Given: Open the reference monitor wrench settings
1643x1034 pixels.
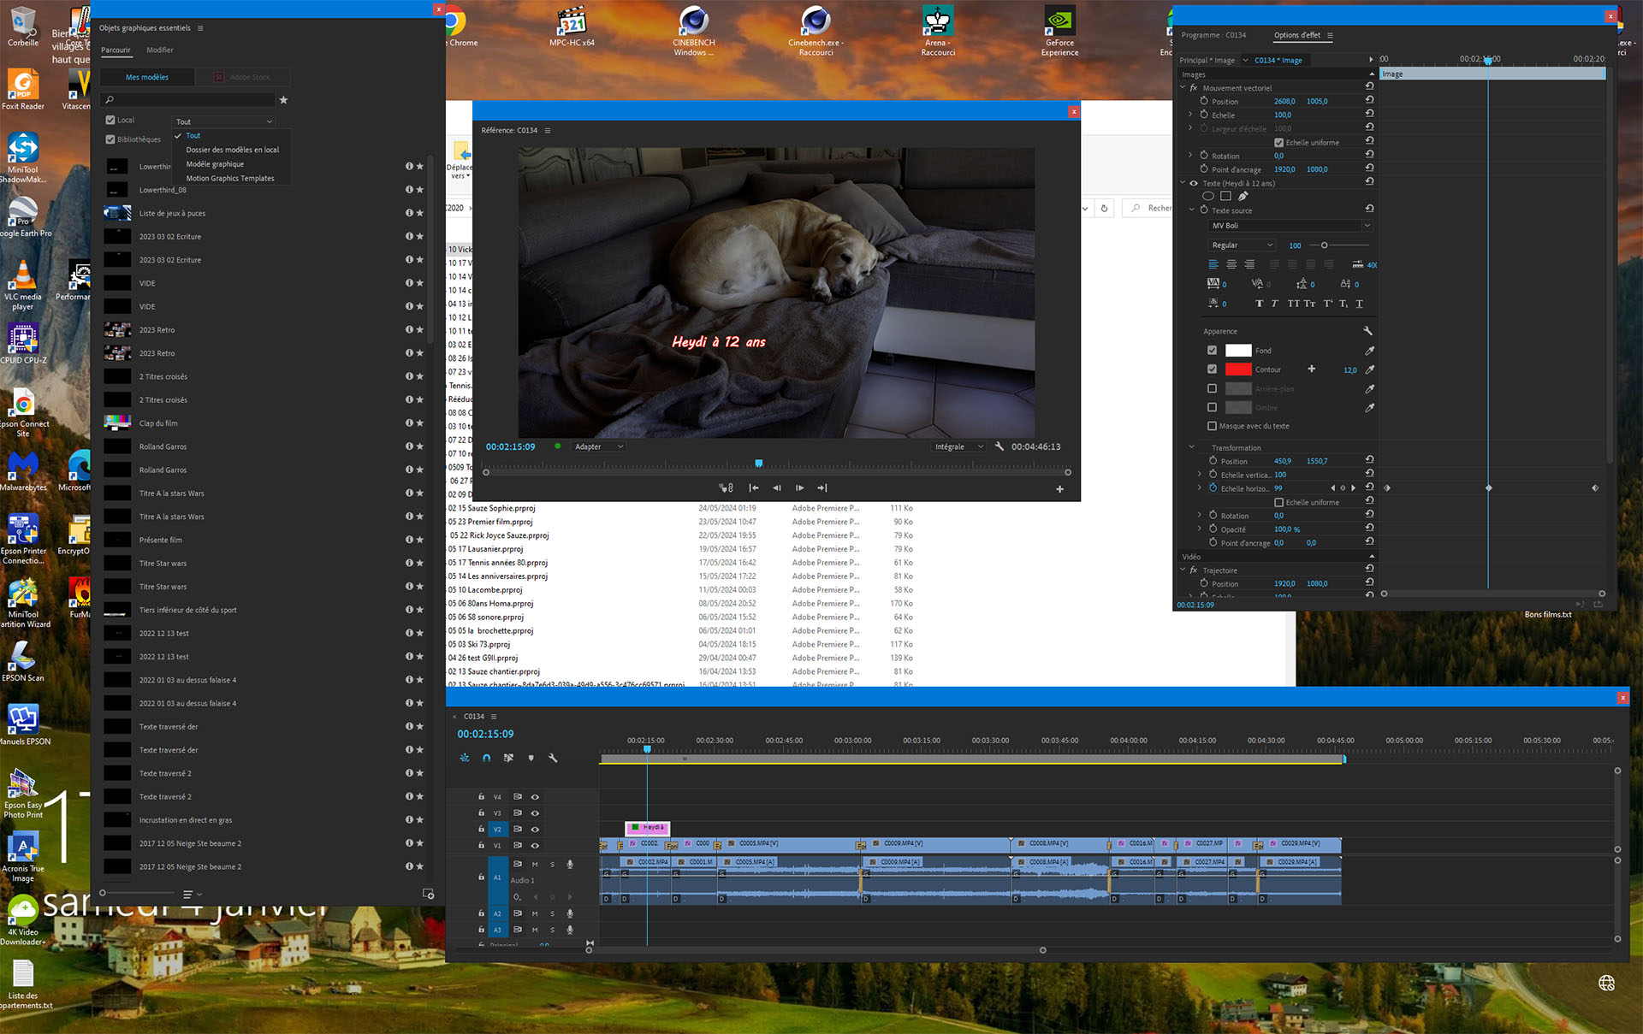Looking at the screenshot, I should 999,446.
